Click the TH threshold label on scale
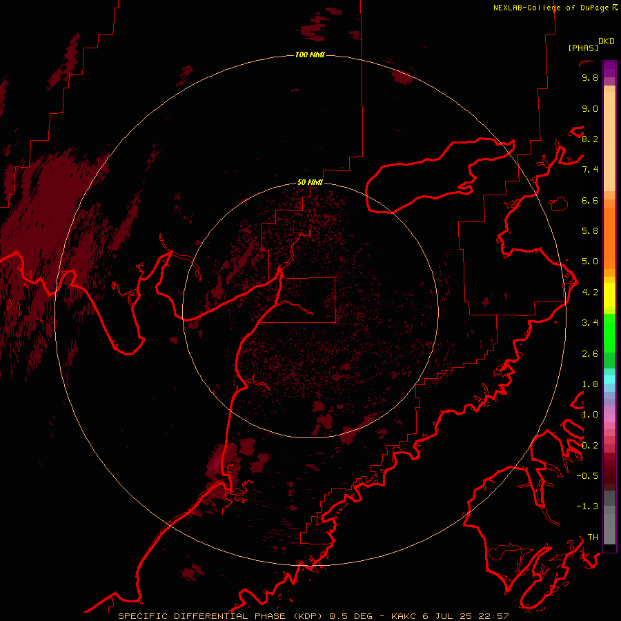This screenshot has width=621, height=621. 593,538
